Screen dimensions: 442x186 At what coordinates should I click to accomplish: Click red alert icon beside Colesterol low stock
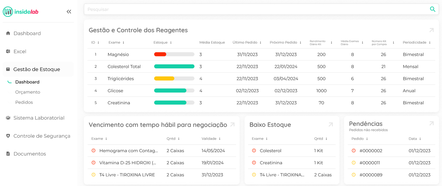tap(254, 150)
